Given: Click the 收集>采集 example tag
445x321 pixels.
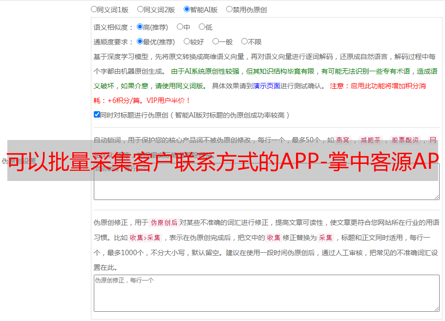Looking at the screenshot, I should [x=145, y=238].
